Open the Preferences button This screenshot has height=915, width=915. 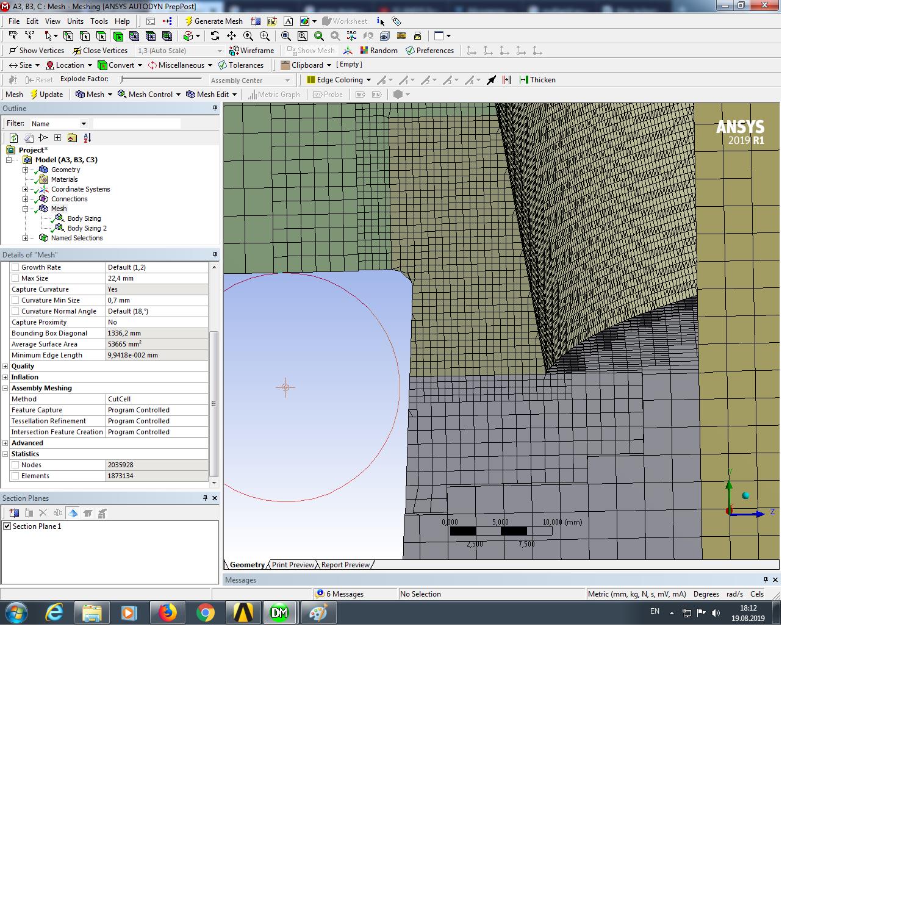tap(429, 51)
